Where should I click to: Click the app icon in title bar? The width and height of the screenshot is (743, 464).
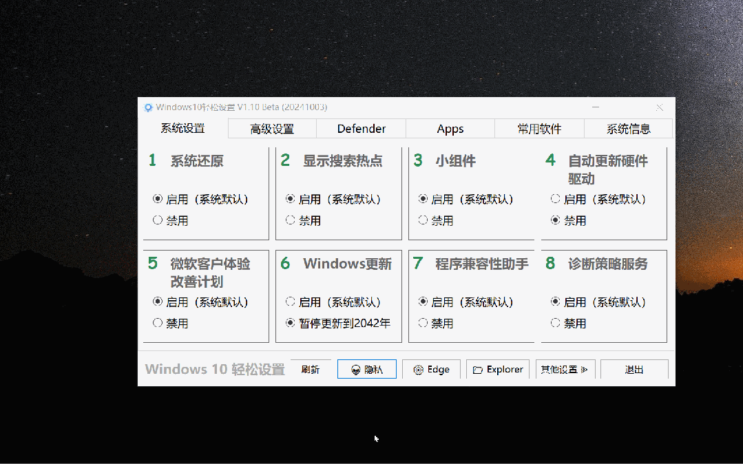point(148,107)
